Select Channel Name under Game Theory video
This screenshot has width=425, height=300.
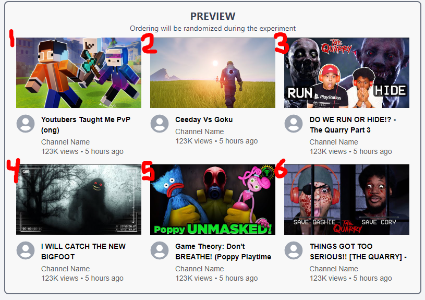pyautogui.click(x=200, y=269)
